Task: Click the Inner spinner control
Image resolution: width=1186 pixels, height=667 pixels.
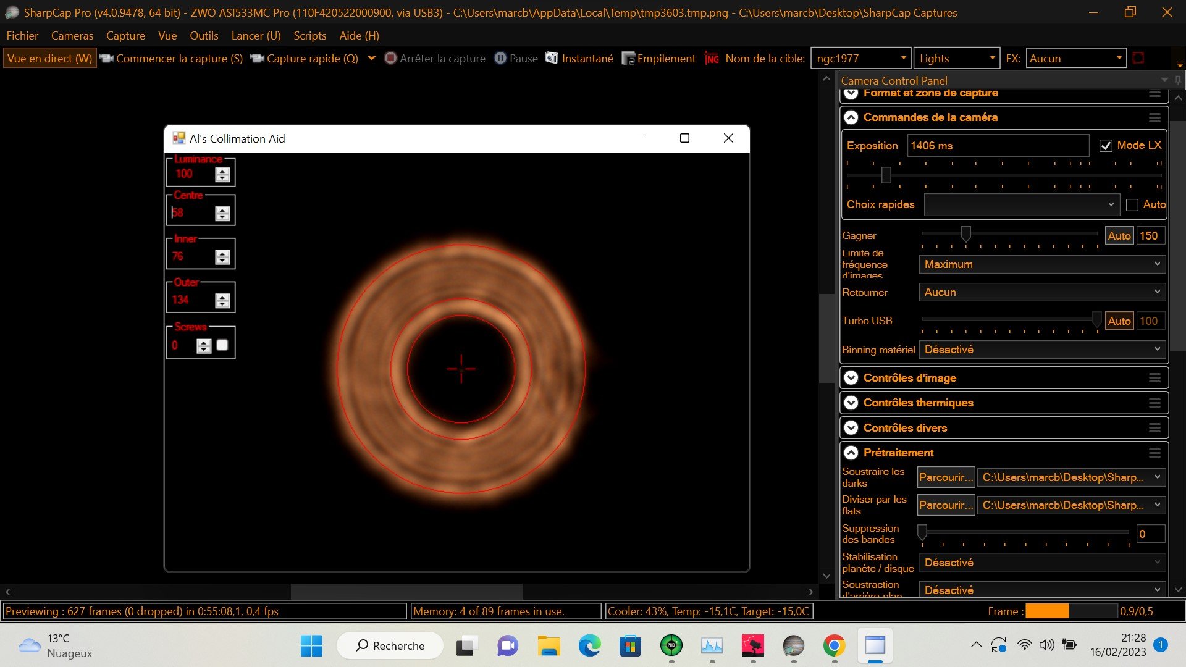Action: coord(222,257)
